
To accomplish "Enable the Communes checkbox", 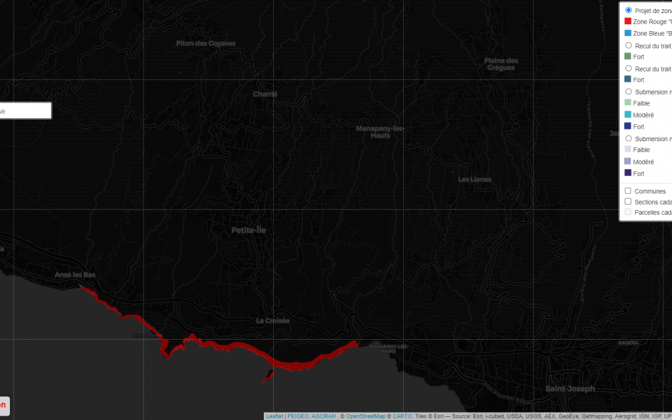I will pyautogui.click(x=628, y=191).
